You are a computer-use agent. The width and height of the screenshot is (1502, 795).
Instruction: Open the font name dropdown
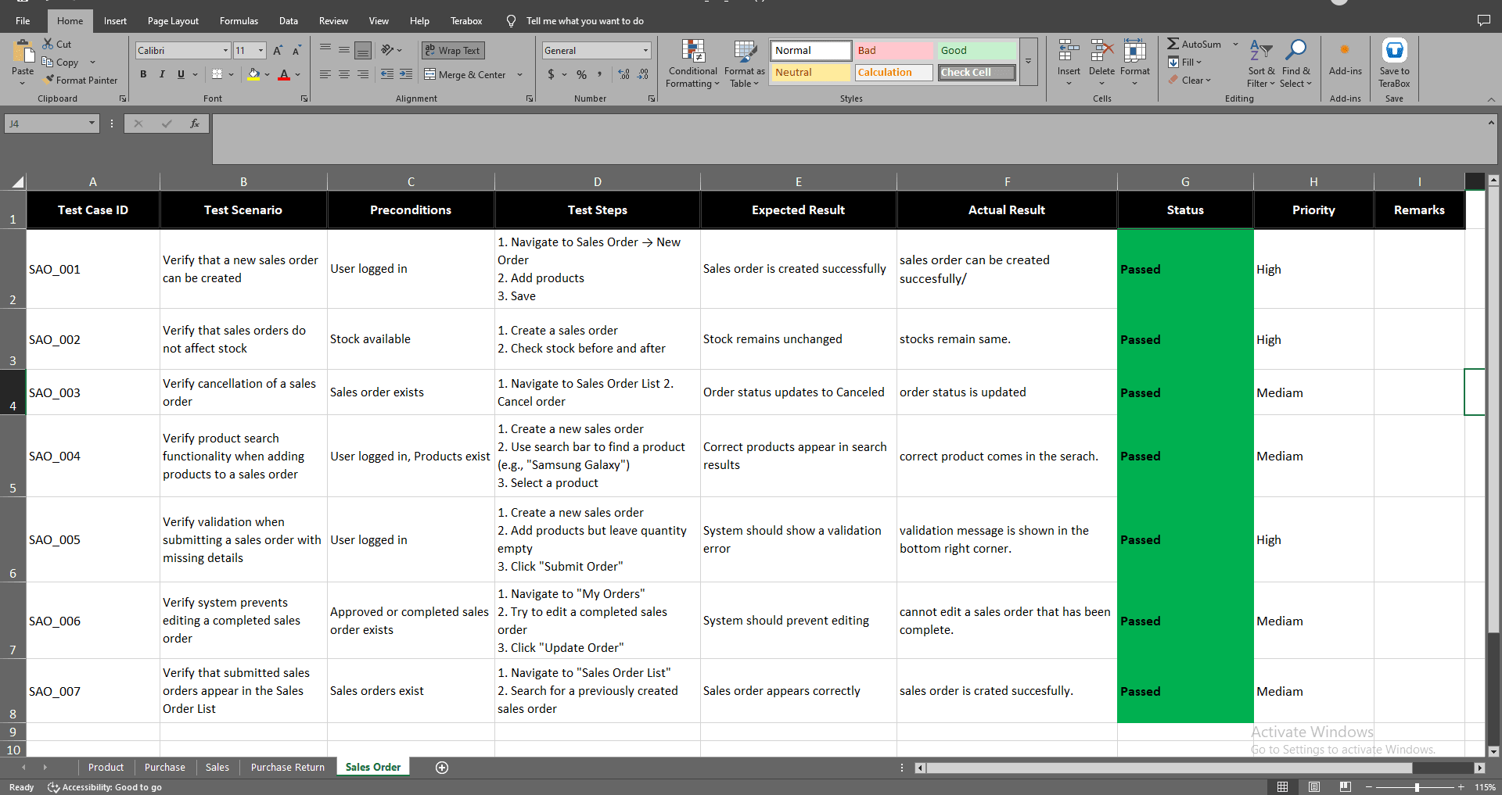pos(225,51)
